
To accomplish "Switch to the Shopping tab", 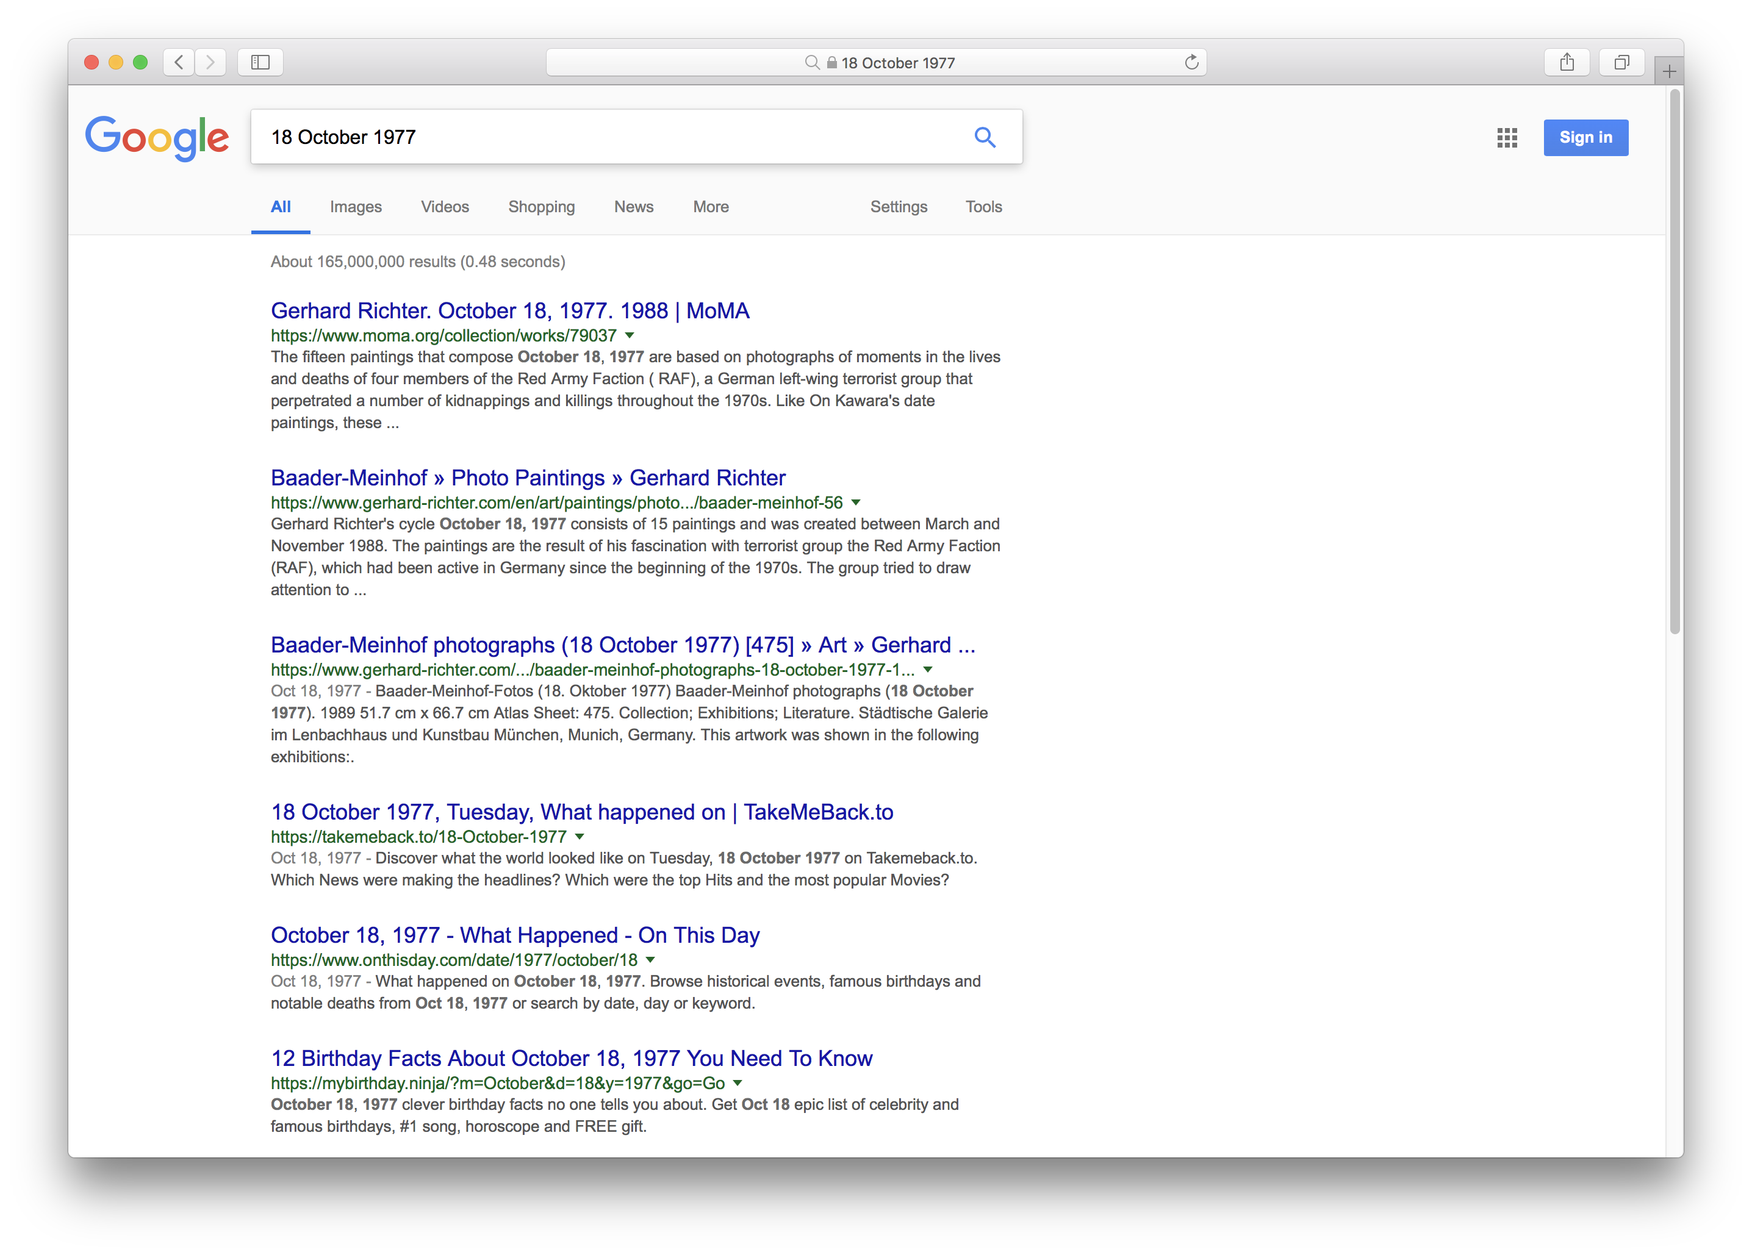I will (x=542, y=206).
